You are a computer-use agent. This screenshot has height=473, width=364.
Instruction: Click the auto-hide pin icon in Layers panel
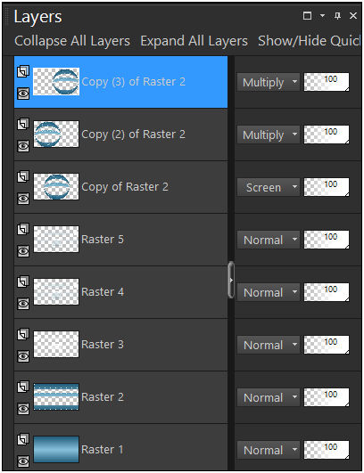pos(338,16)
